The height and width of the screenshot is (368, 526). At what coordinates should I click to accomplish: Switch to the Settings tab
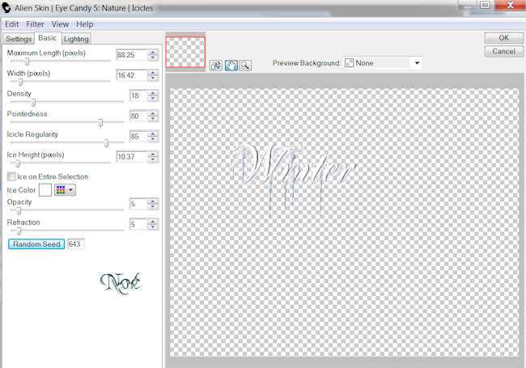tap(18, 39)
